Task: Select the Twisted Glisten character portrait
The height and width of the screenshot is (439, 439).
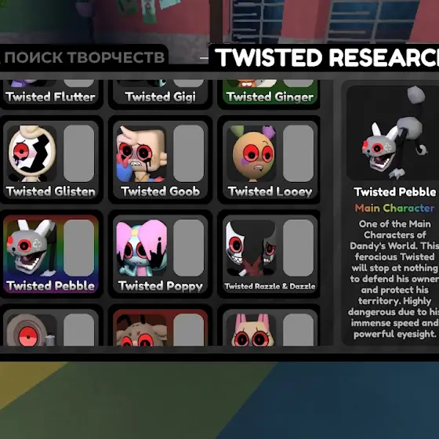Action: (31, 154)
